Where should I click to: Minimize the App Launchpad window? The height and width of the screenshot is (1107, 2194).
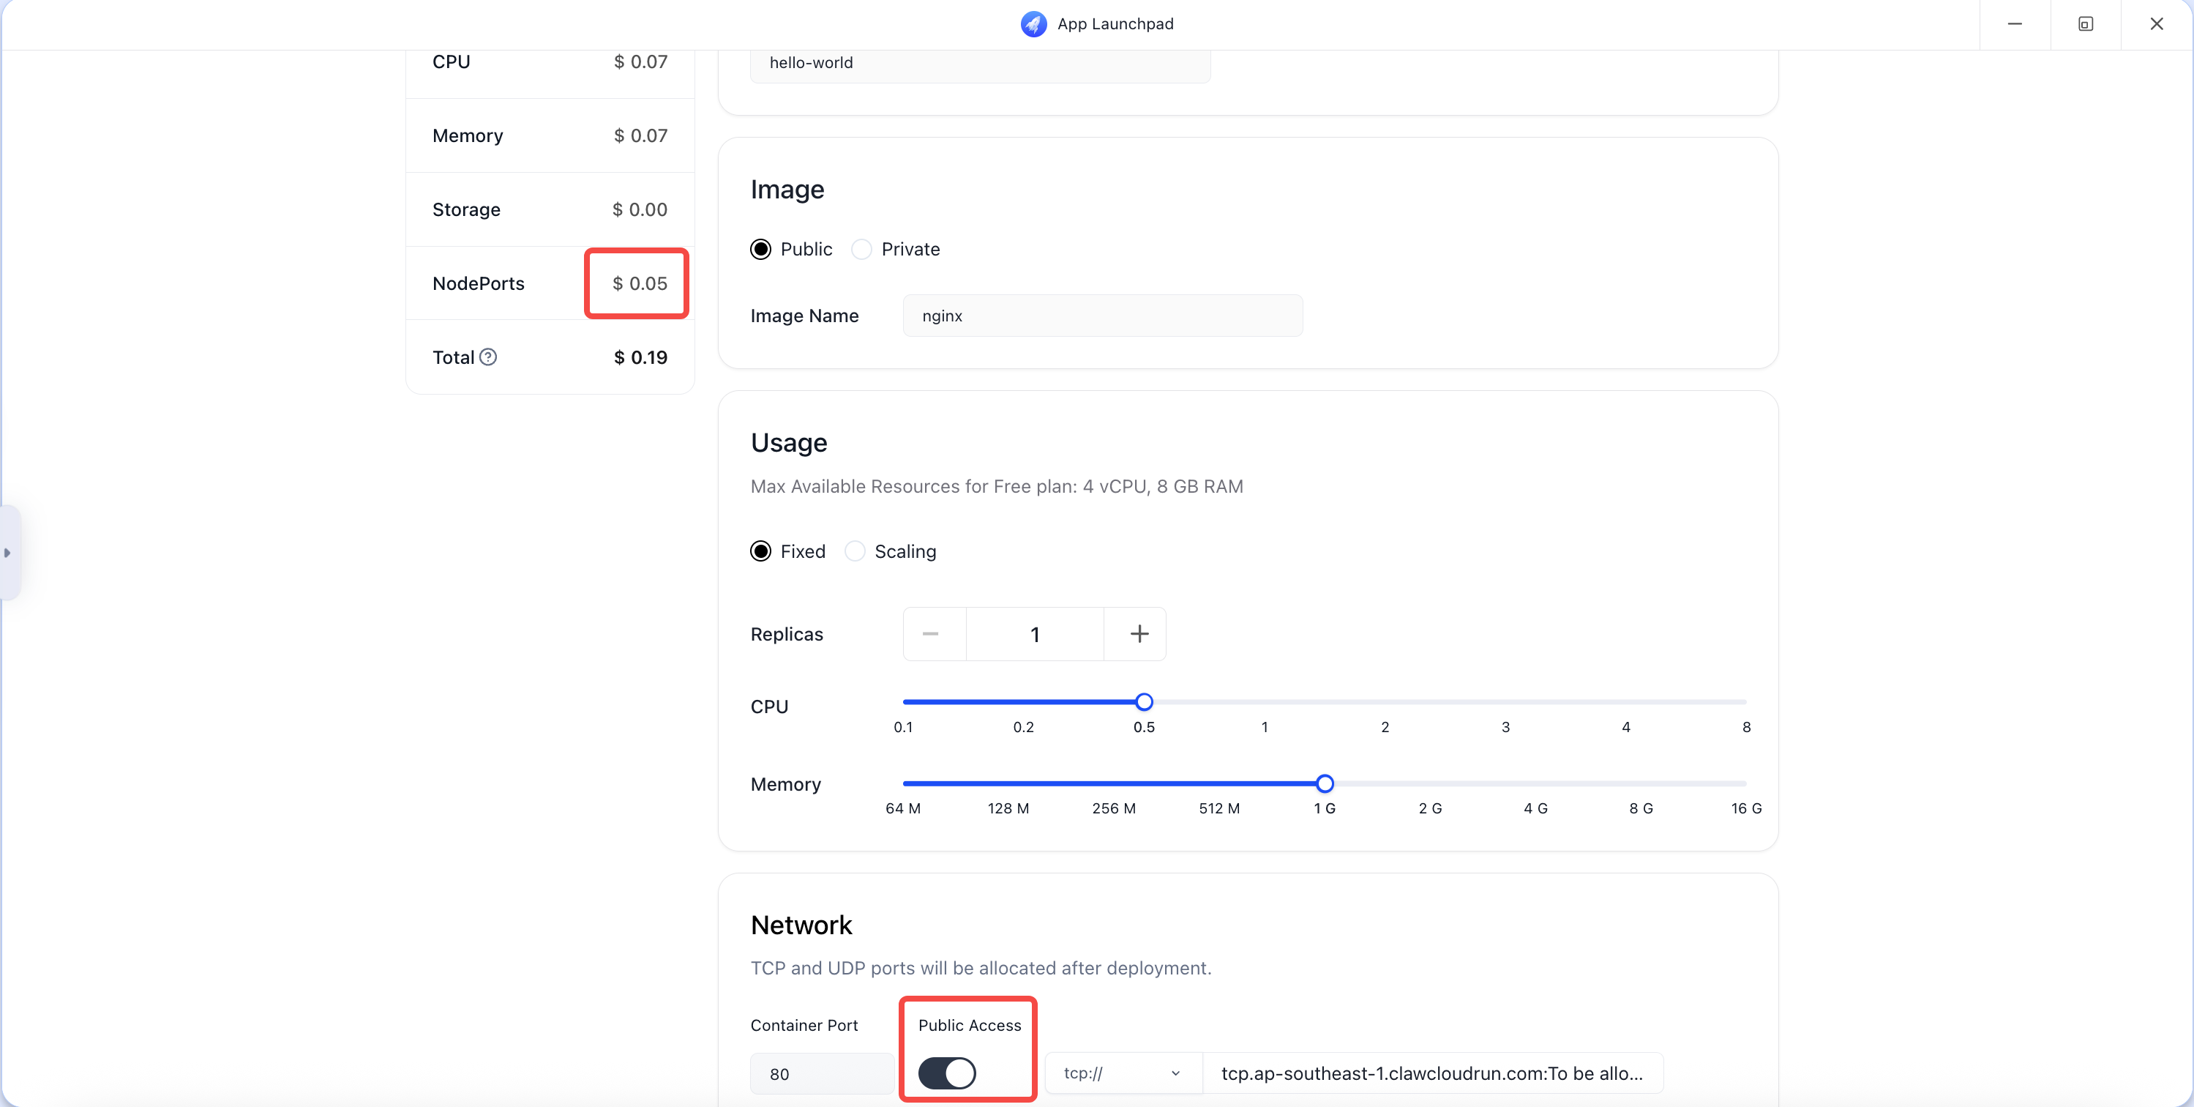(2014, 24)
